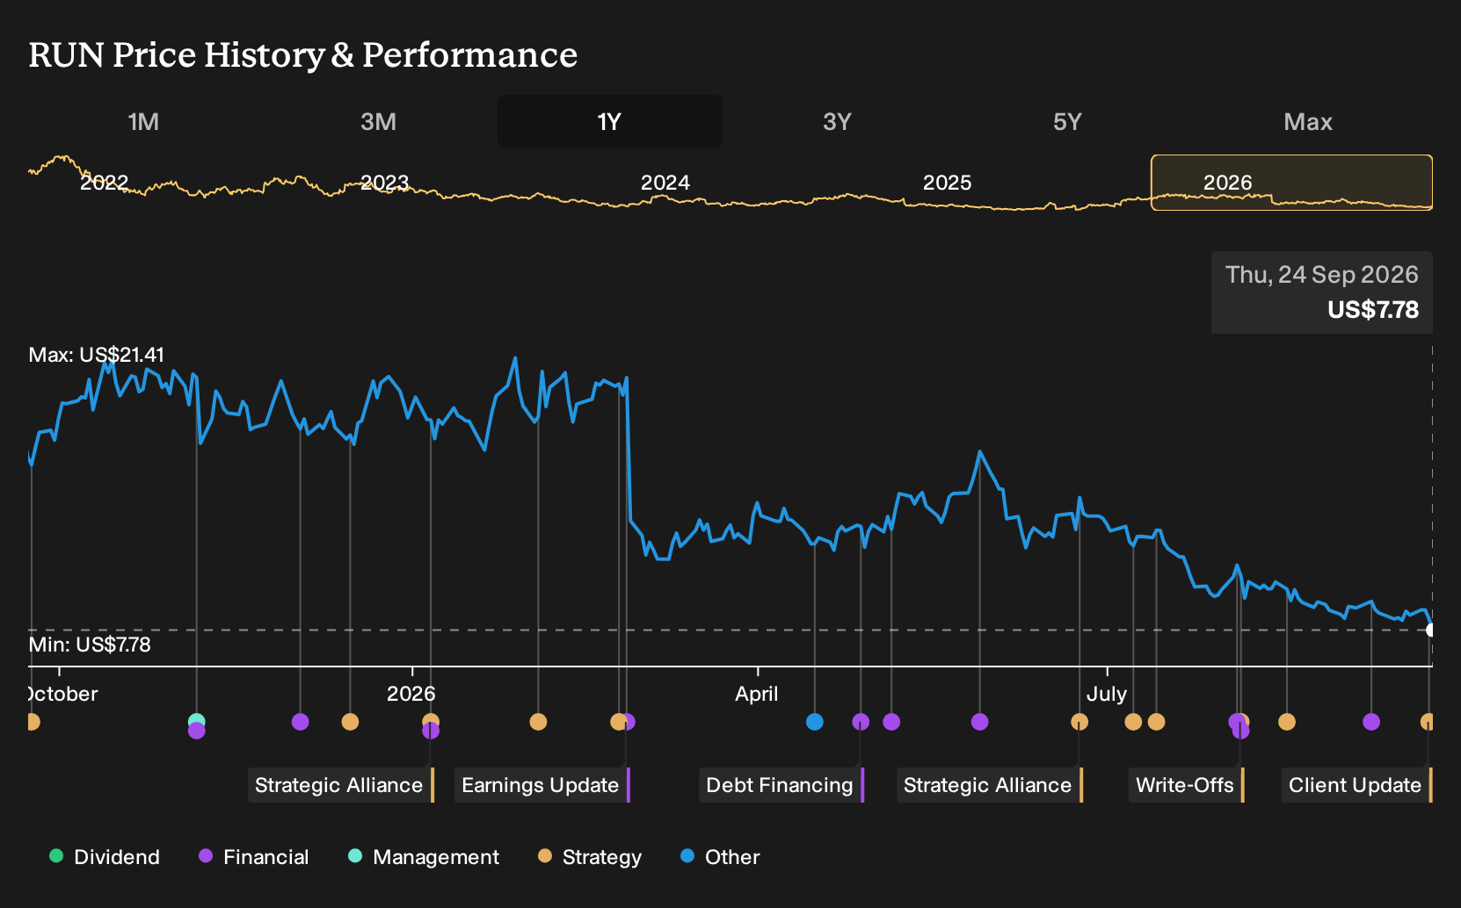Open the Earnings Update event label

pyautogui.click(x=542, y=785)
